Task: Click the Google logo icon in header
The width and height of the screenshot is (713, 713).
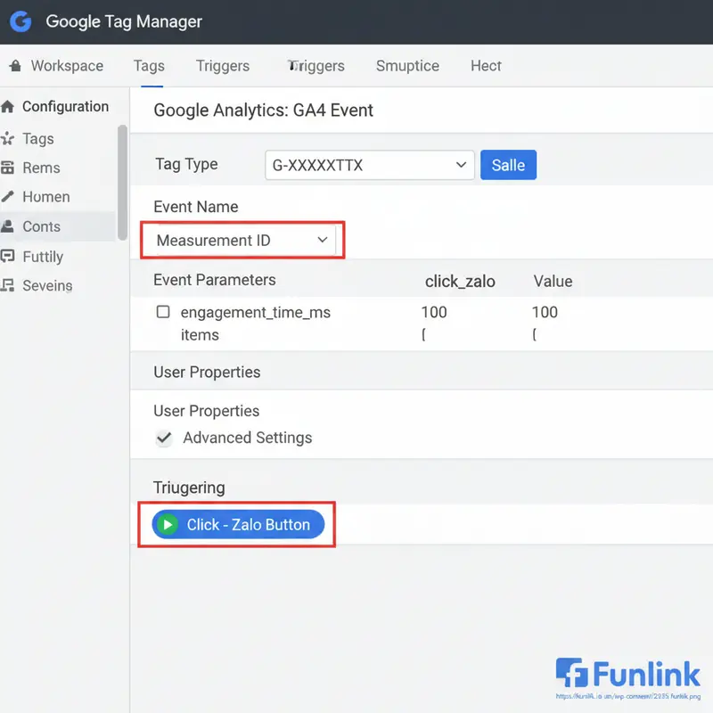Action: (x=21, y=21)
